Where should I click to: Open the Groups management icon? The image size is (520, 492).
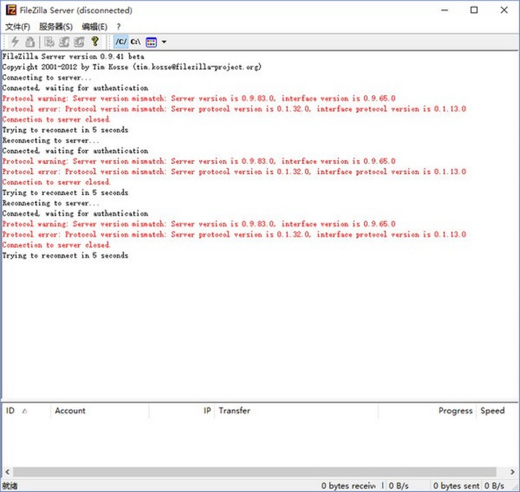pyautogui.click(x=78, y=42)
